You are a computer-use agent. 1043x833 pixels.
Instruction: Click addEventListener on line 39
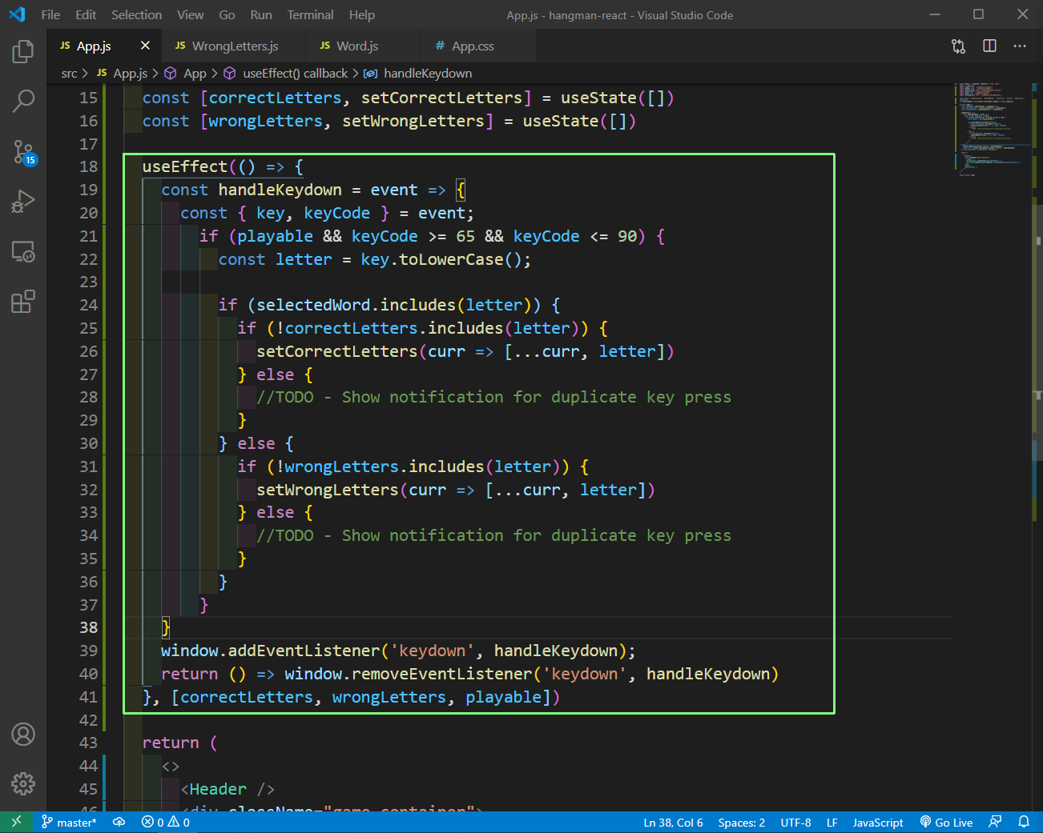point(304,651)
